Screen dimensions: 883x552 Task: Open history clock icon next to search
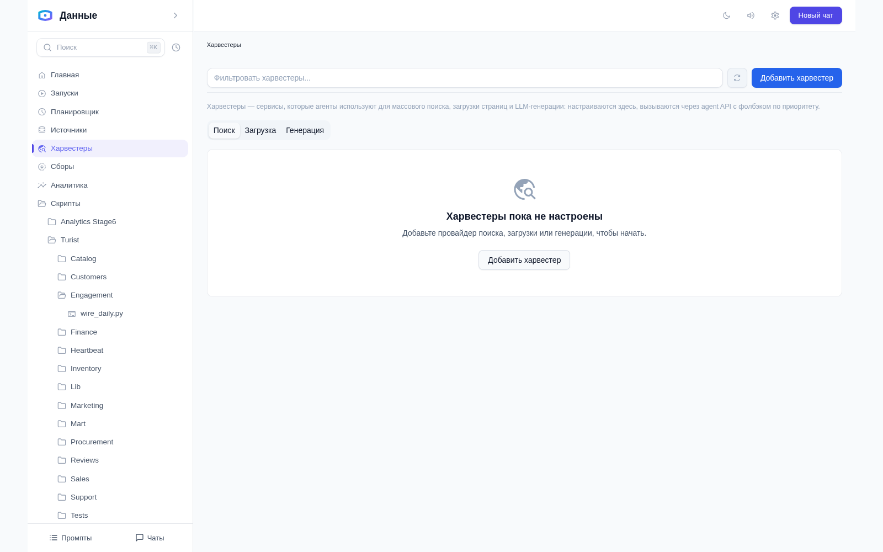pos(176,47)
